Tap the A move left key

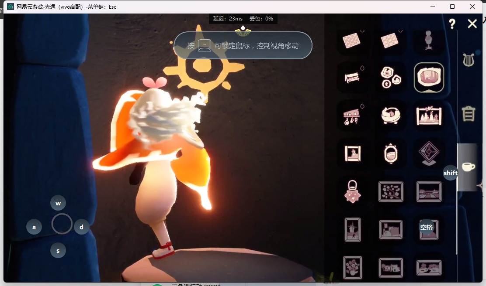coord(34,227)
